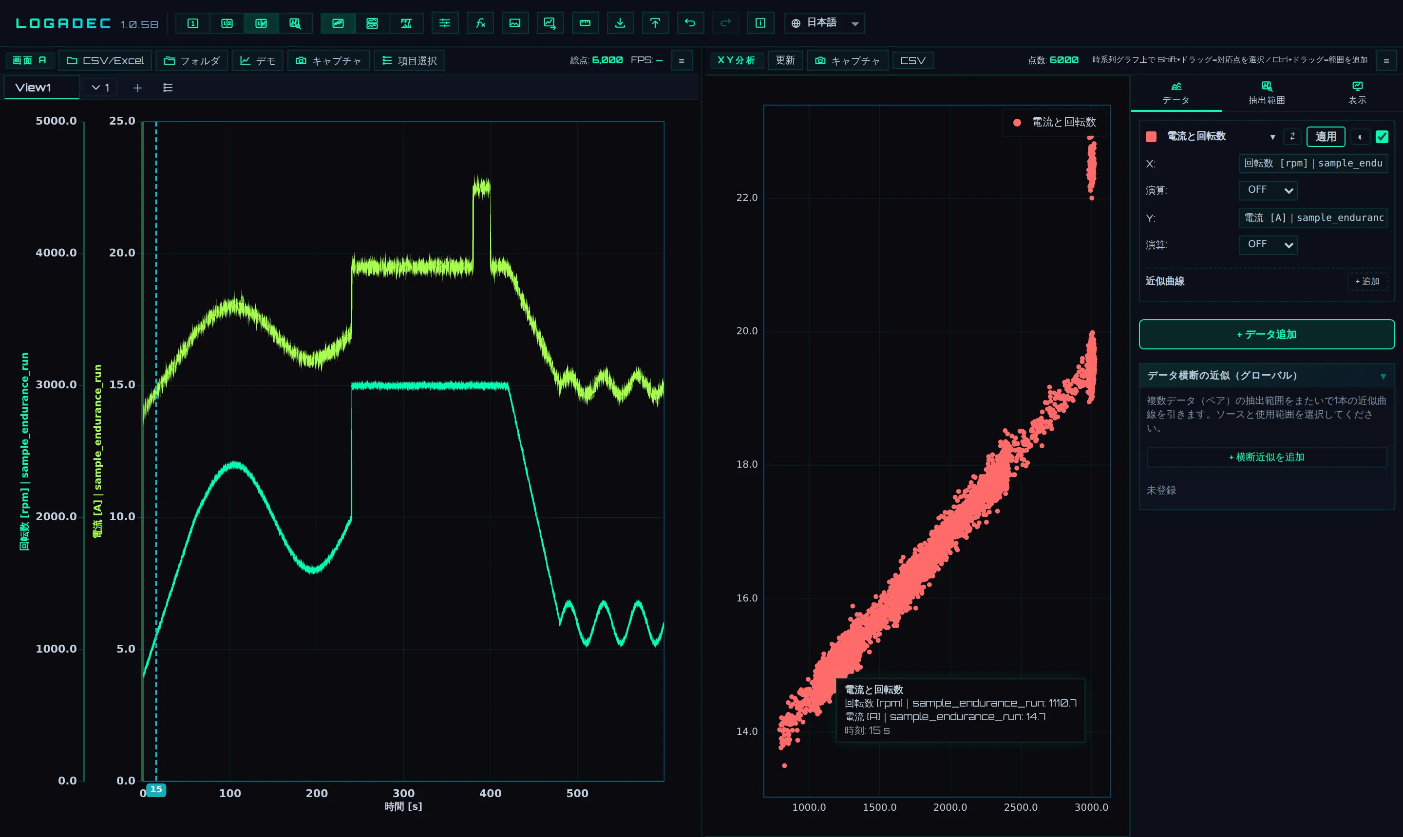
Task: Open the 日本語 language dropdown
Action: click(824, 23)
